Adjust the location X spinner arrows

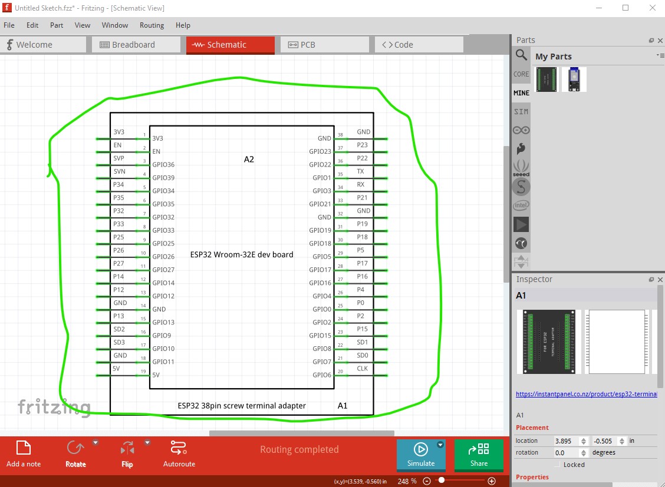point(584,441)
